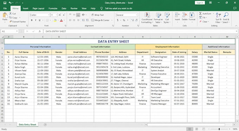Open Find & Select magnifier
Image resolution: width=239 pixels, height=131 pixels.
226,15
